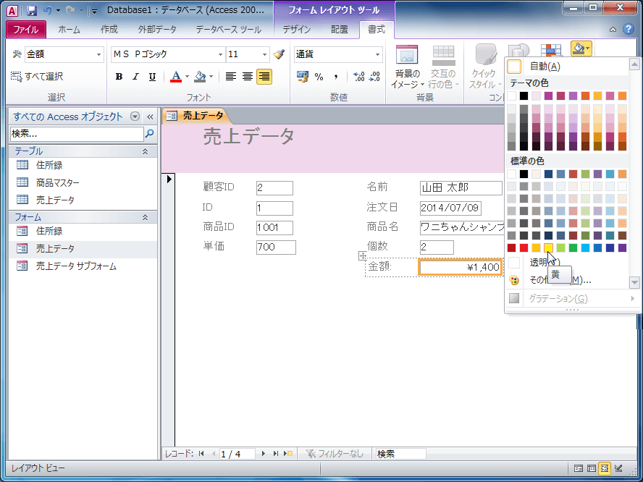Apply percent number format
Image resolution: width=643 pixels, height=482 pixels.
(319, 77)
